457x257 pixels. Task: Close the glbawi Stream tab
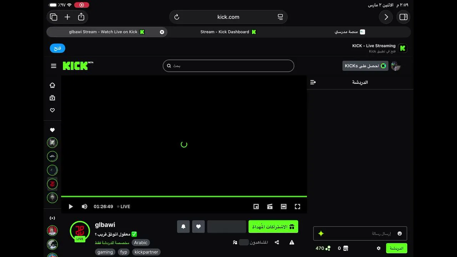(x=162, y=32)
